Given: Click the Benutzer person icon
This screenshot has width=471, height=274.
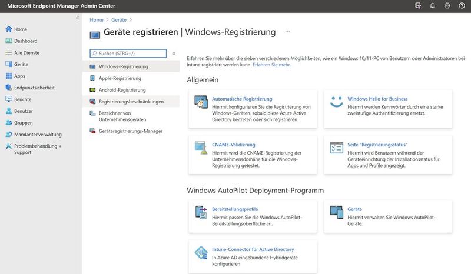Looking at the screenshot, I should [9, 111].
